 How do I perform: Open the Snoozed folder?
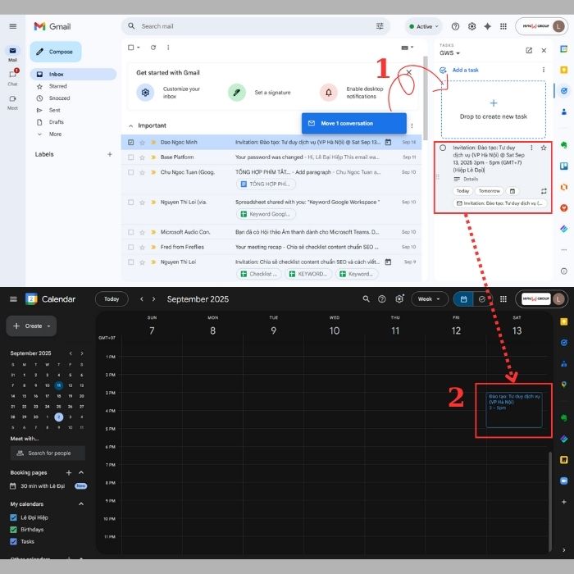coord(59,98)
